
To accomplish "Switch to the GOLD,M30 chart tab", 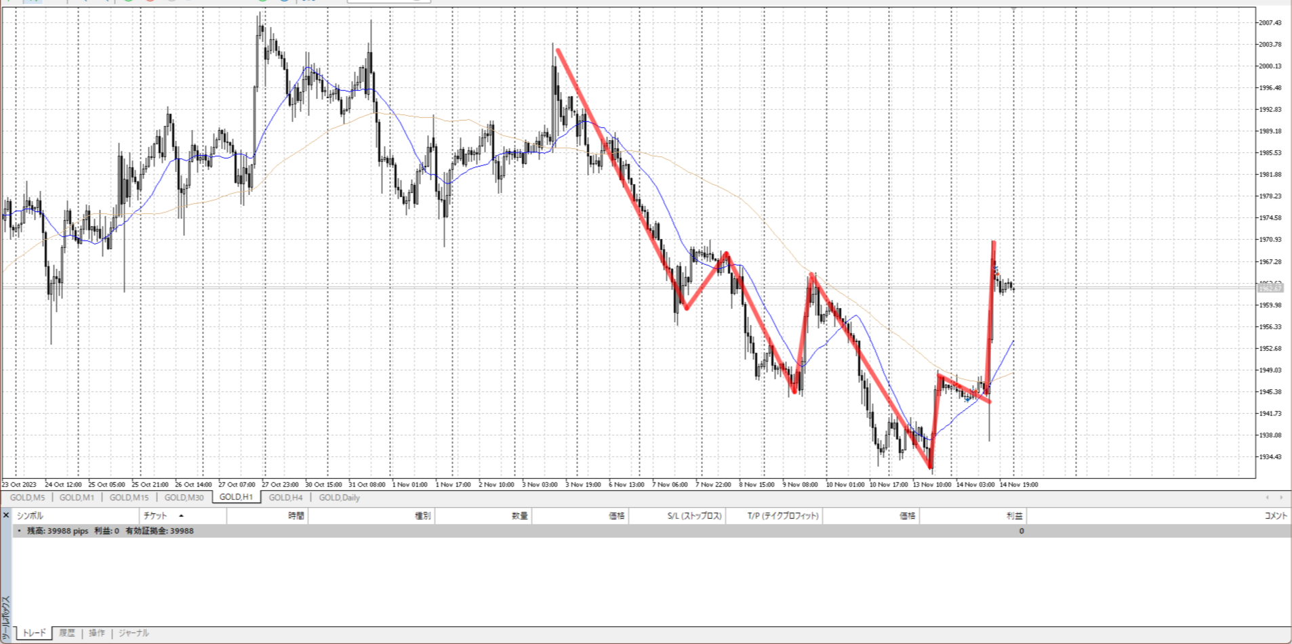I will [x=184, y=498].
